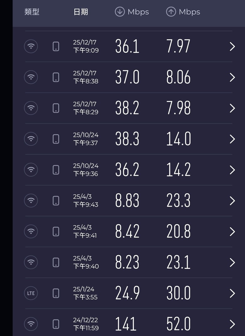The height and width of the screenshot is (336, 245).
Task: Click the LTE icon for 25/1/24 test
Action: coord(31,293)
